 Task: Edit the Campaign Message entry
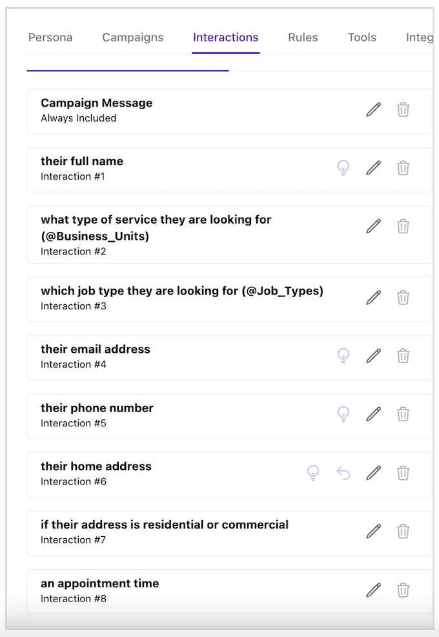pos(373,110)
